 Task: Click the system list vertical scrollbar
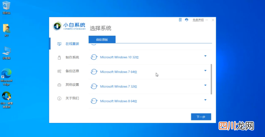click(x=211, y=79)
